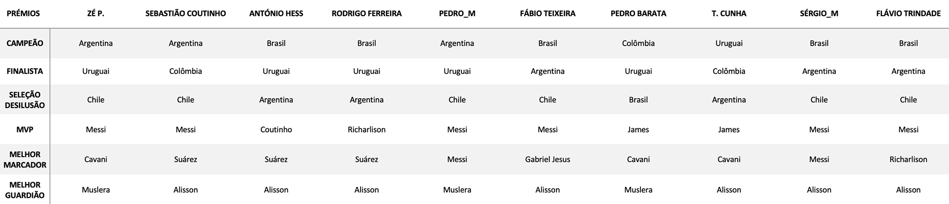
Task: Select the MELHOR GUARDIÃO row label
Action: click(25, 190)
